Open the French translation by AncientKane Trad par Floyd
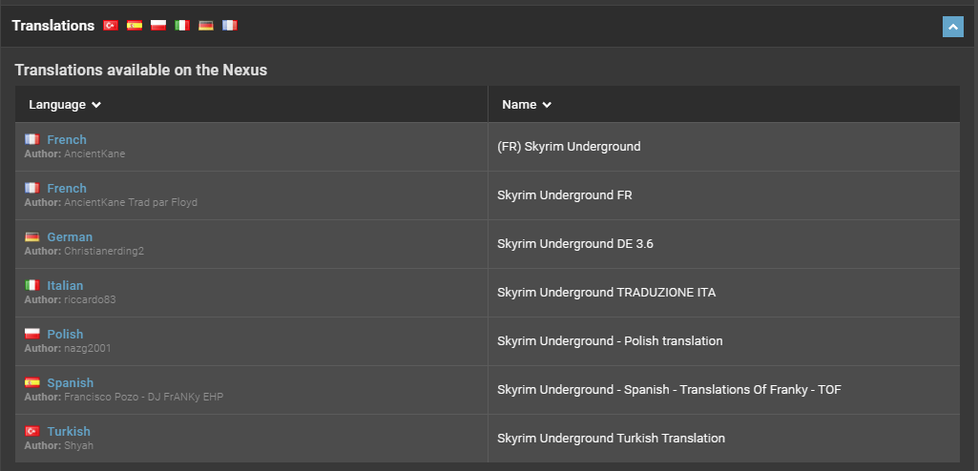 (x=67, y=189)
